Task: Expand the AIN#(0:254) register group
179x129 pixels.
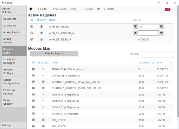Action: pyautogui.click(x=43, y=69)
